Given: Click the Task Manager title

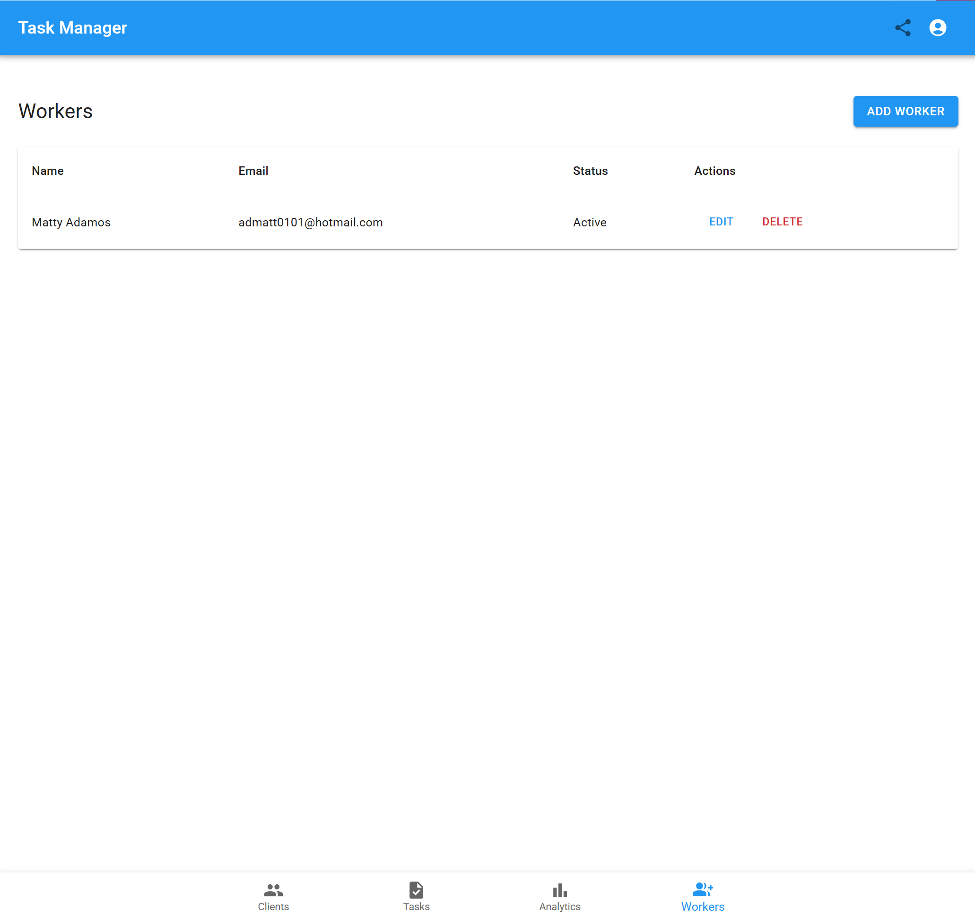Looking at the screenshot, I should 73,28.
